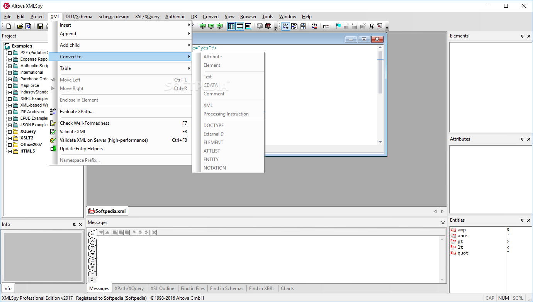533x302 pixels.
Task: Switch to the XPath/XQuery tab
Action: [129, 288]
